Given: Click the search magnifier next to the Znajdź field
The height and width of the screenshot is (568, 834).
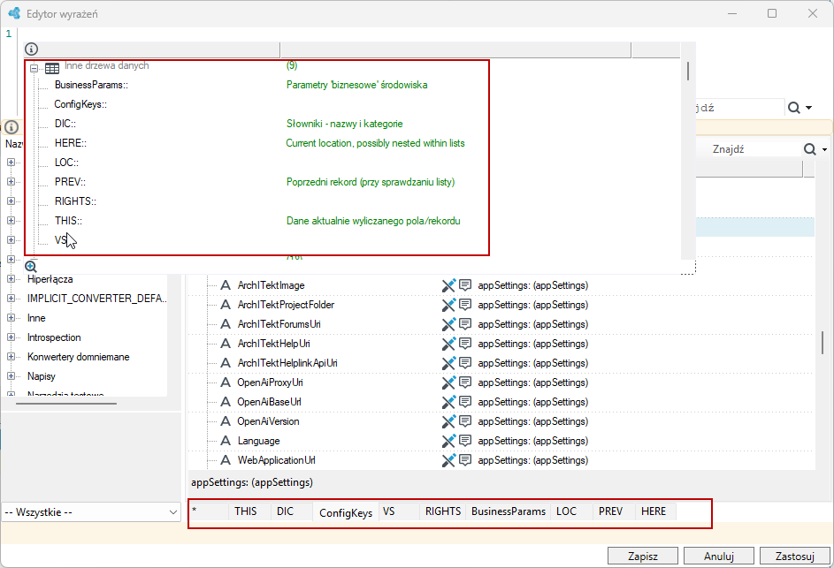Looking at the screenshot, I should click(809, 149).
